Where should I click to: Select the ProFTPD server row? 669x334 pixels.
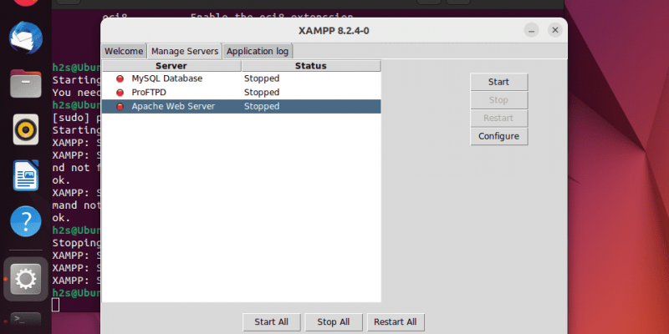click(x=241, y=93)
